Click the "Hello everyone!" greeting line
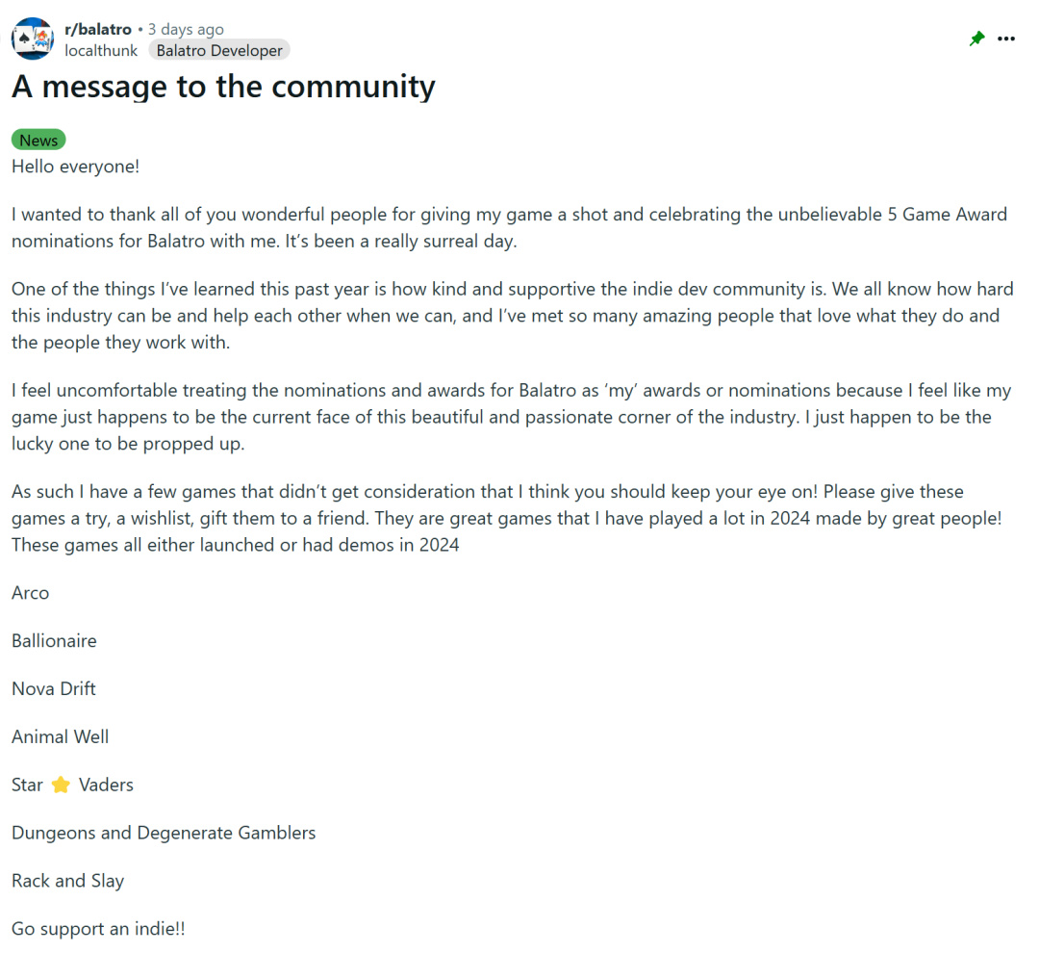Image resolution: width=1039 pixels, height=953 pixels. 75,167
